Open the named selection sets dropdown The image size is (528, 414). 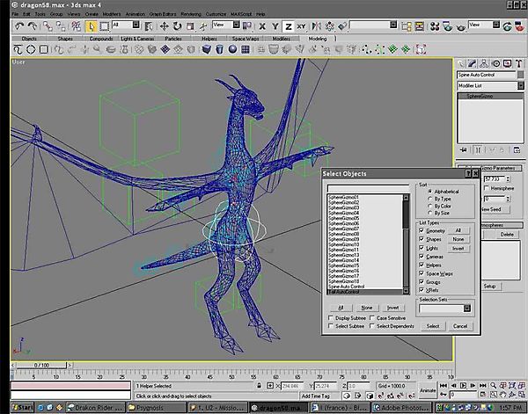coord(393,25)
